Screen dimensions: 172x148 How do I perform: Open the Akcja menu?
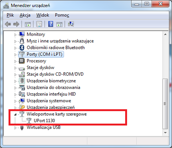click(x=25, y=15)
